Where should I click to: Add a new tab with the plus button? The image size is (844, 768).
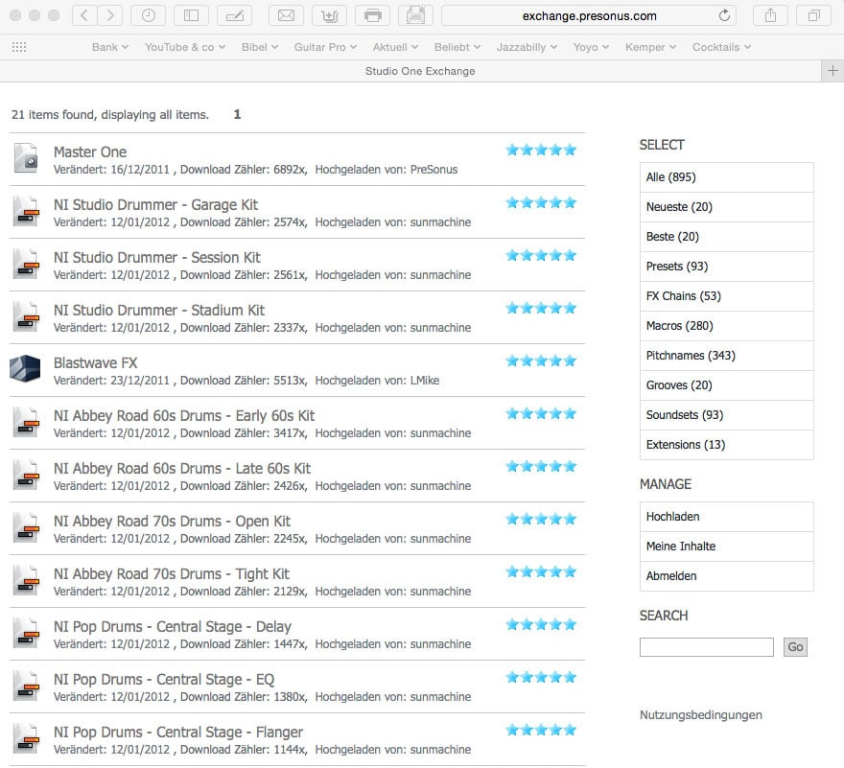(x=832, y=71)
